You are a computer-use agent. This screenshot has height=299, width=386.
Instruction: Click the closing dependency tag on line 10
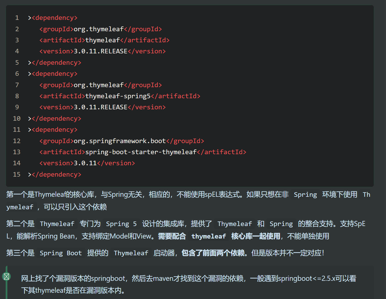click(56, 119)
